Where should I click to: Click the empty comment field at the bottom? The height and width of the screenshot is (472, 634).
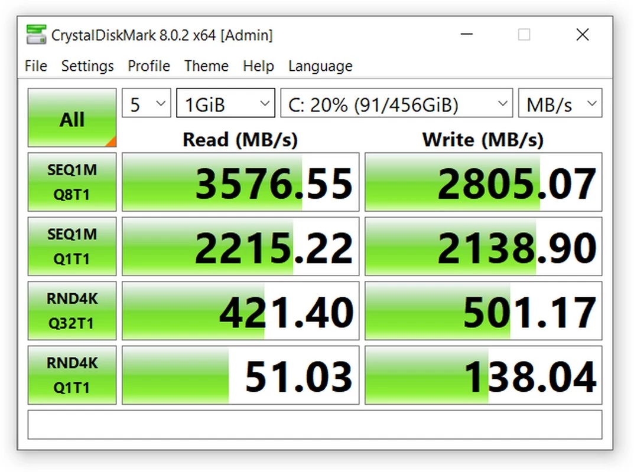pos(315,425)
